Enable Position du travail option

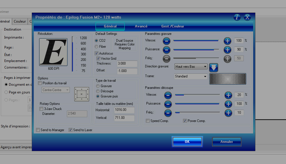(x=40, y=83)
